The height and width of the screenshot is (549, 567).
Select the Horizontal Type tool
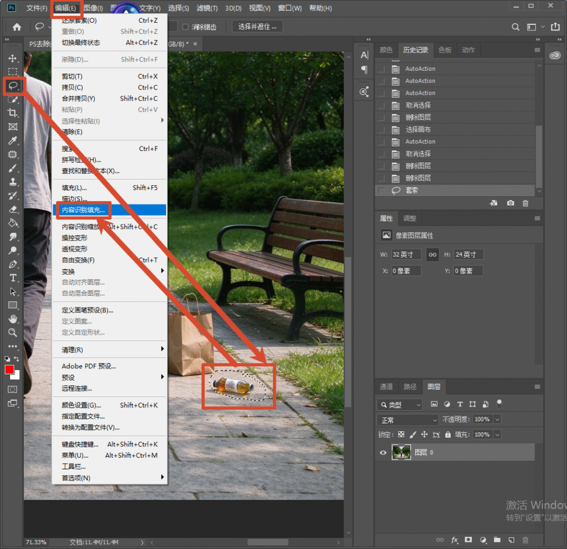point(13,278)
